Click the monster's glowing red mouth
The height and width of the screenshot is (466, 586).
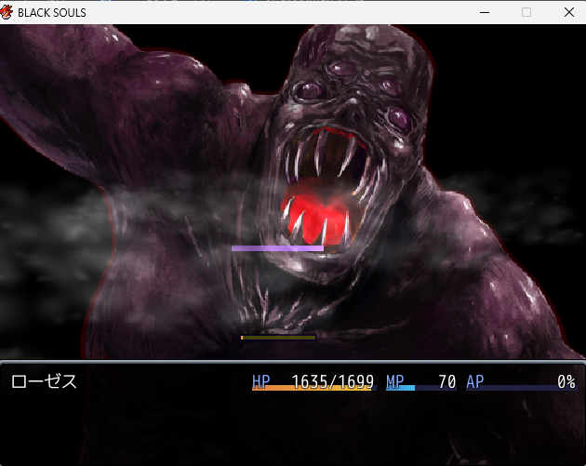point(318,216)
